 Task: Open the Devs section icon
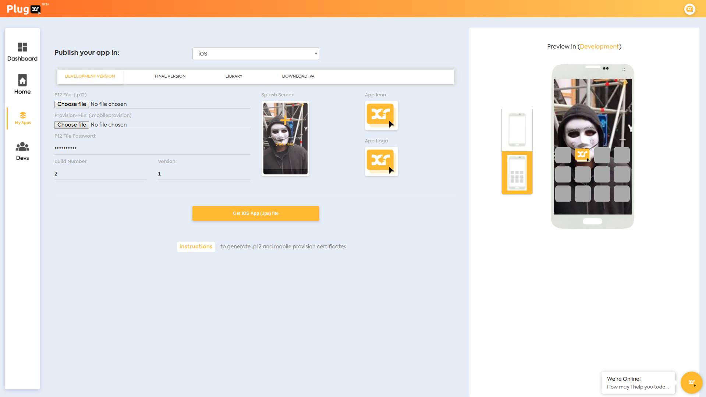[x=22, y=147]
